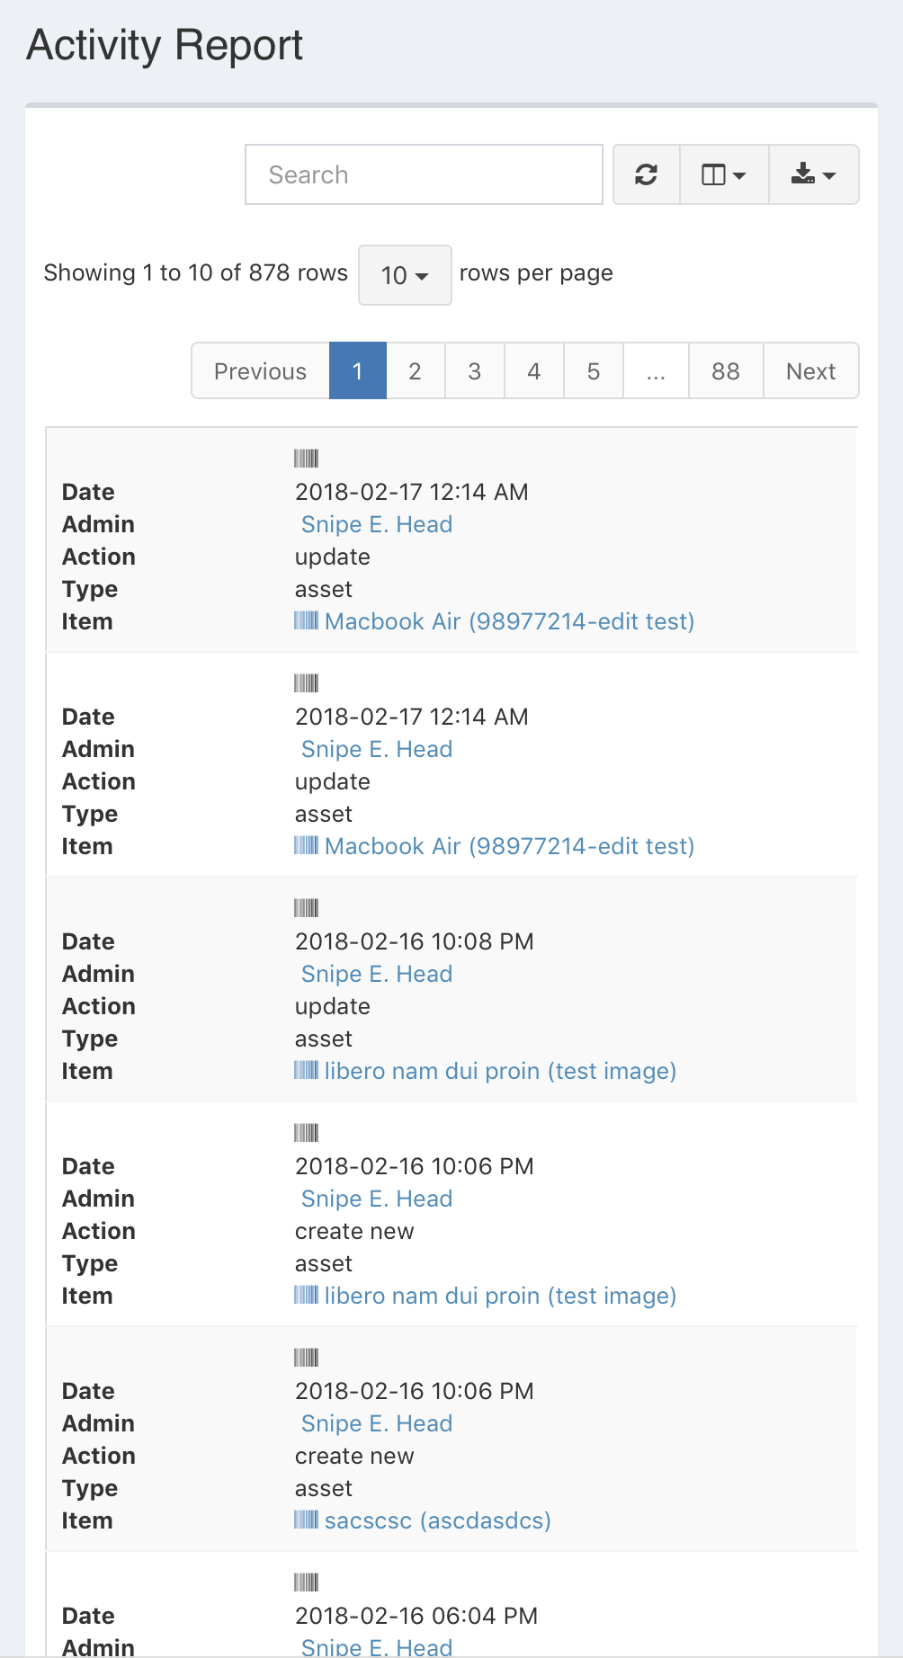
Task: Click inside the Search input field
Action: pyautogui.click(x=423, y=174)
